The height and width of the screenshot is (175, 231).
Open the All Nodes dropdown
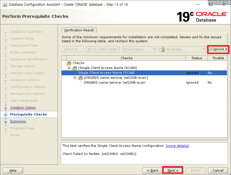pos(182,49)
